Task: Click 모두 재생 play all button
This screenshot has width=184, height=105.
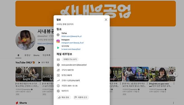Action: click(44, 63)
